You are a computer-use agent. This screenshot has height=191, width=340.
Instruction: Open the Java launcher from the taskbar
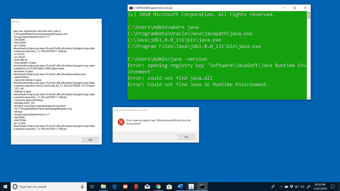(191, 186)
